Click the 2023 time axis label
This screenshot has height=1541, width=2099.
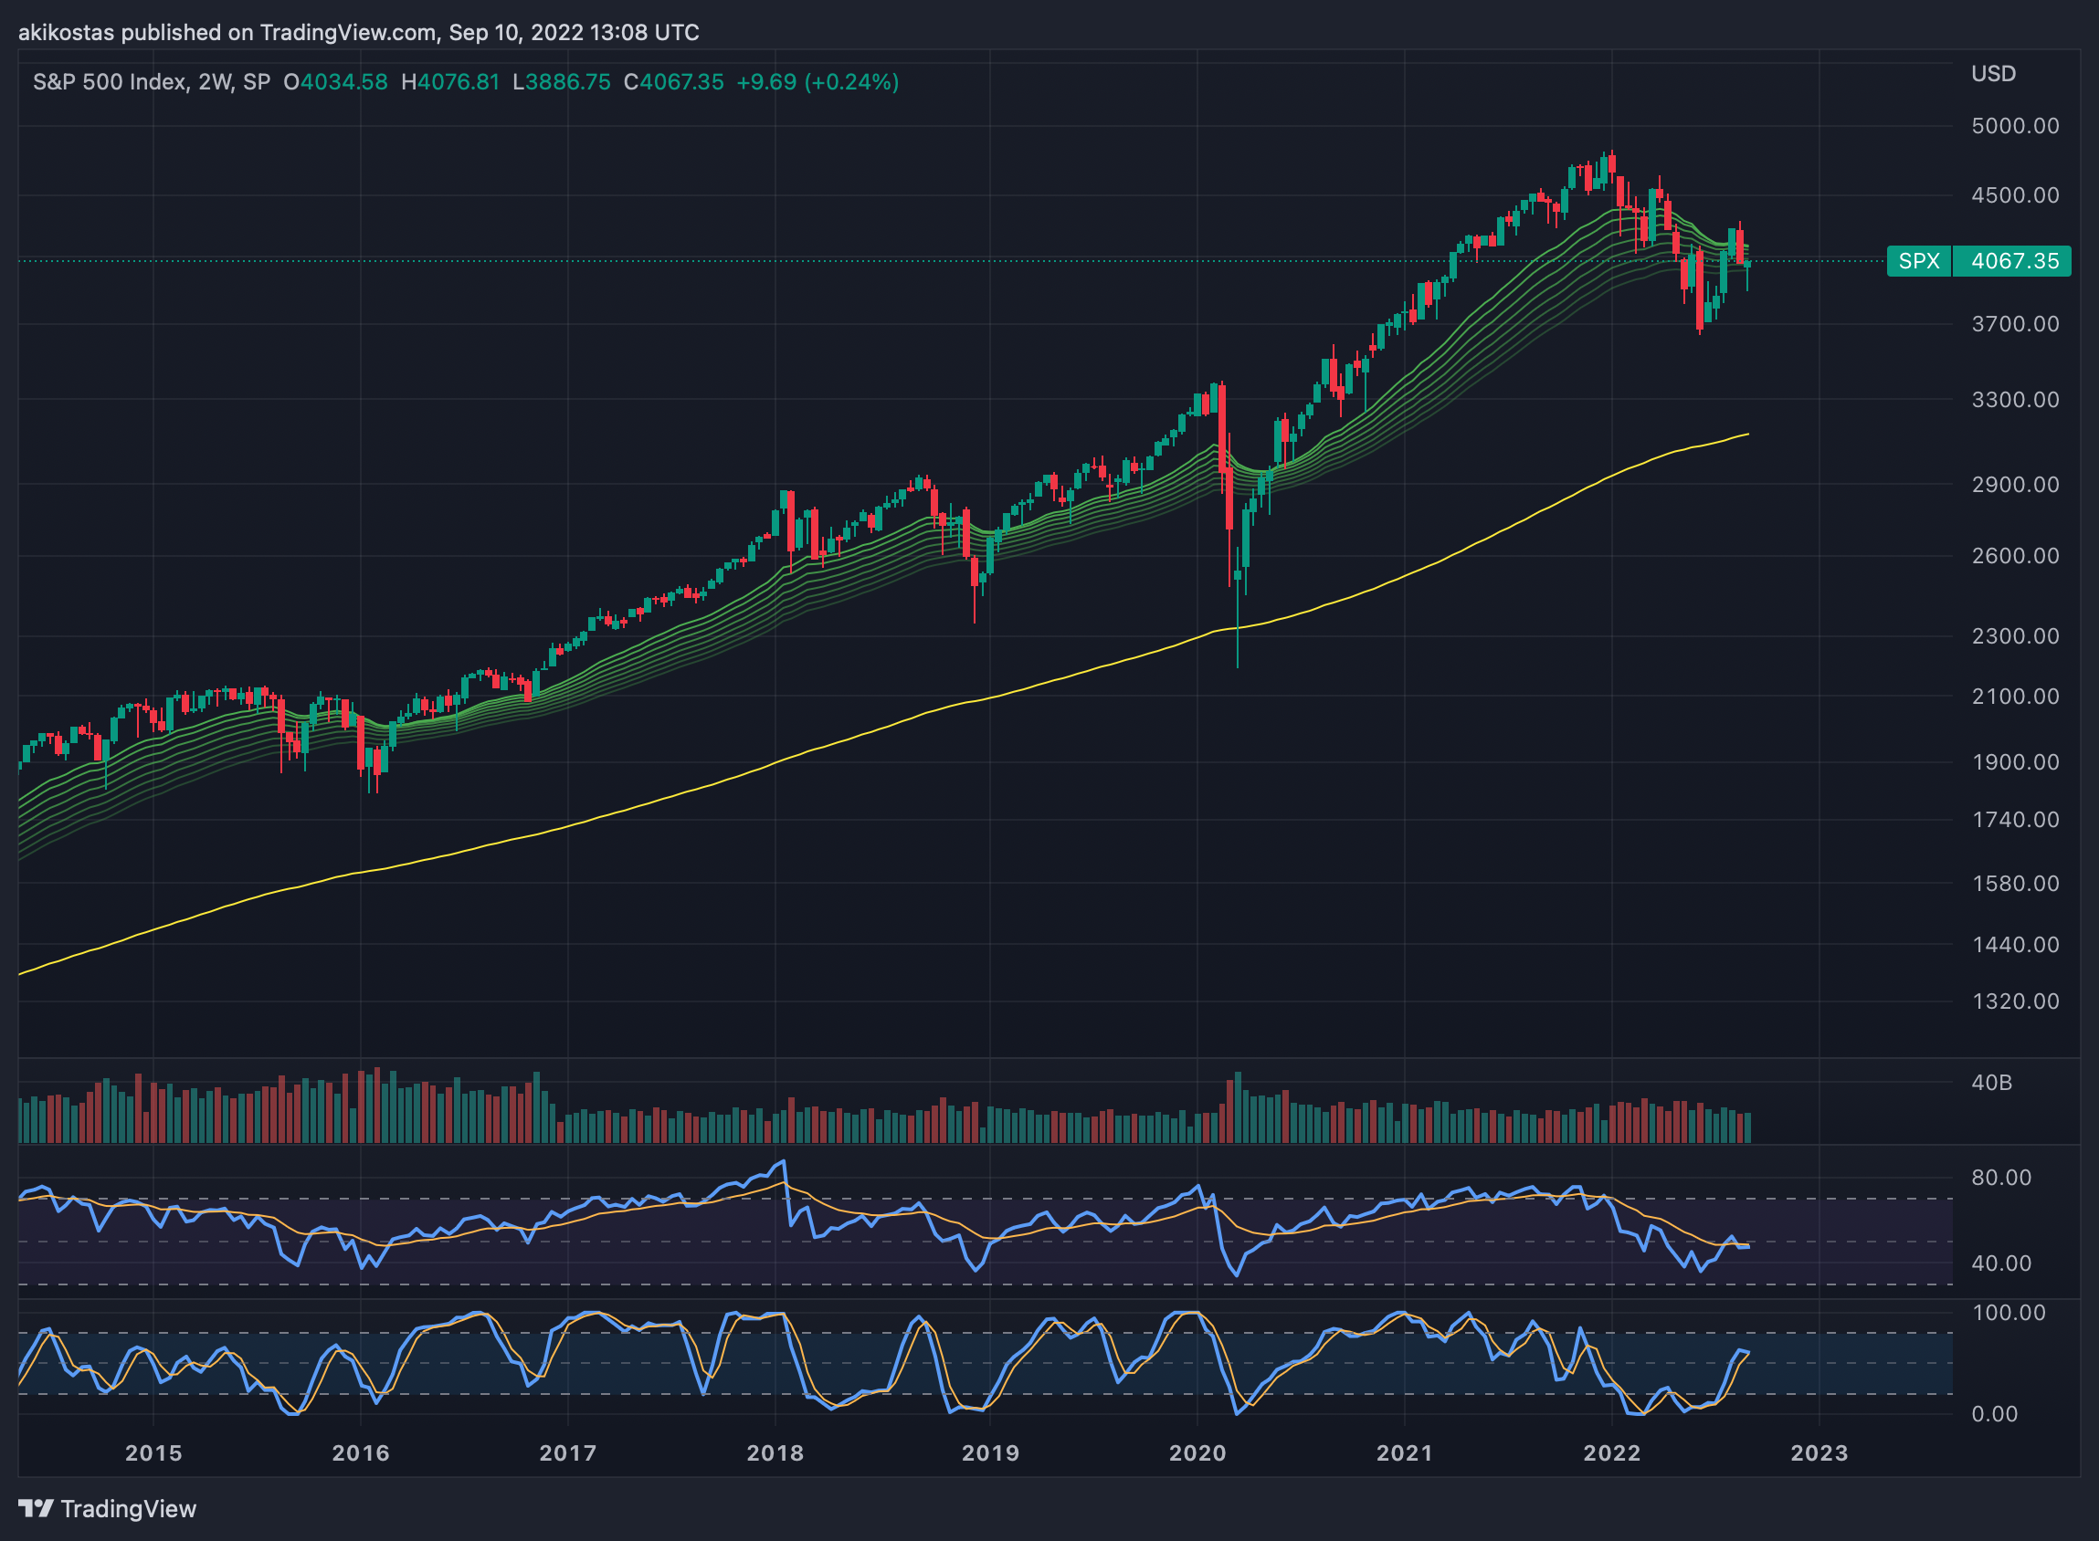(1819, 1452)
